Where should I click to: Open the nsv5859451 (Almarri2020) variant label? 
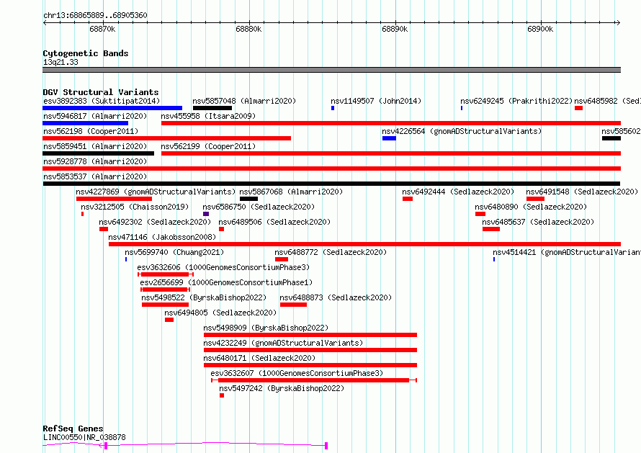coord(95,146)
